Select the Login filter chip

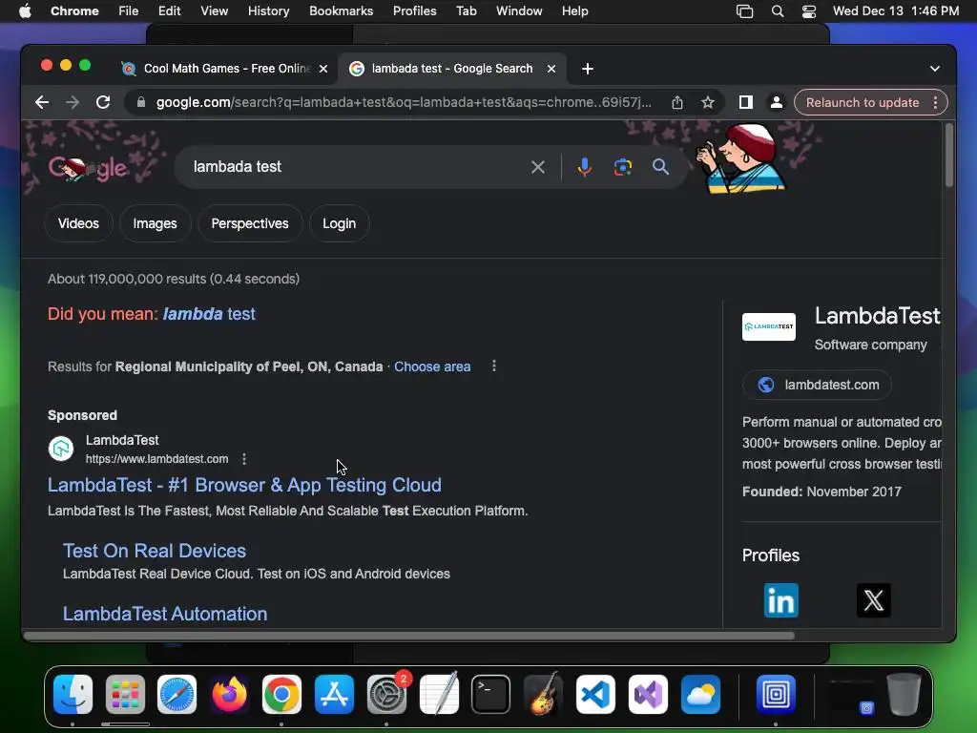(339, 223)
